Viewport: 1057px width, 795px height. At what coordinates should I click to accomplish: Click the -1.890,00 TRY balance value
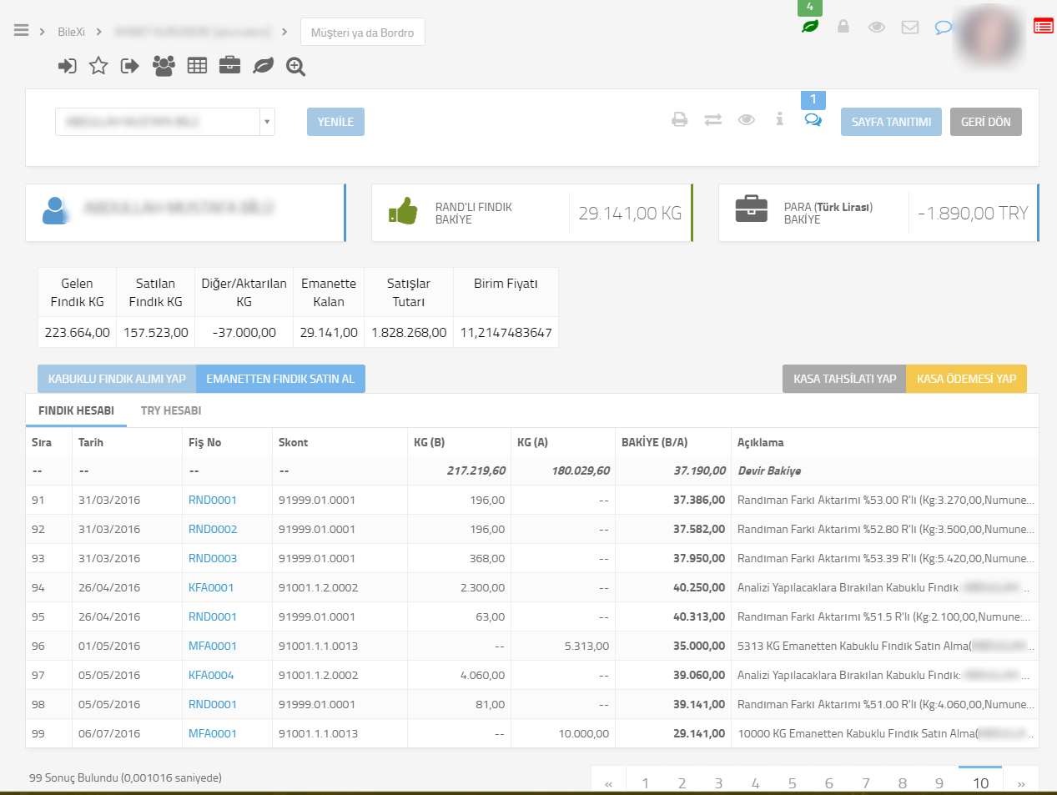click(x=973, y=214)
